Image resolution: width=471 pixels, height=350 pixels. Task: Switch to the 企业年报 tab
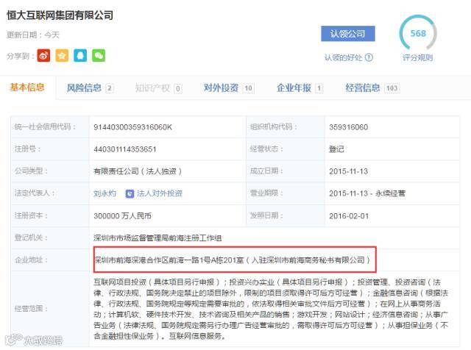[294, 88]
